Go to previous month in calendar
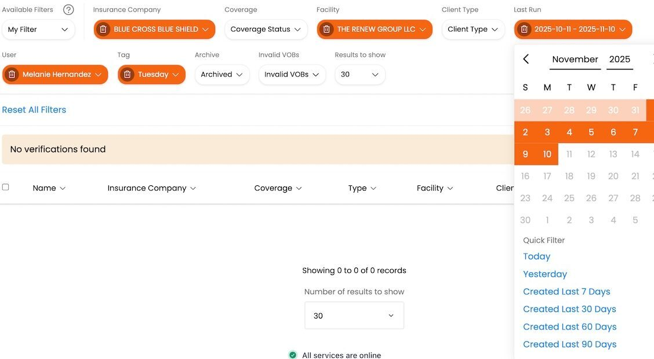This screenshot has width=654, height=359. (526, 59)
